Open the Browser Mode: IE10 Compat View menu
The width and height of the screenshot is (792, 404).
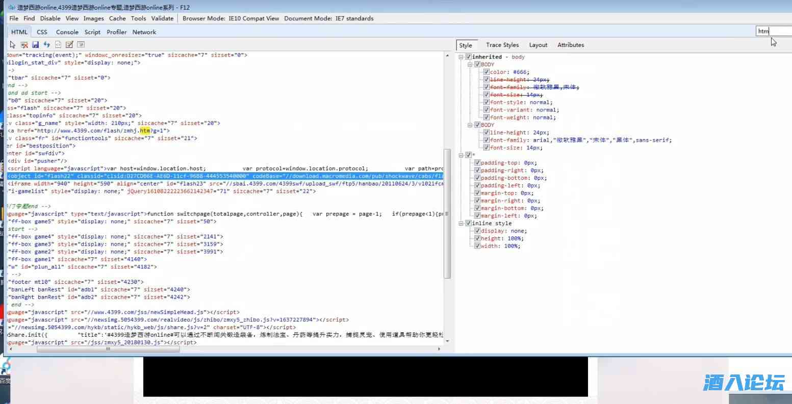click(x=231, y=18)
